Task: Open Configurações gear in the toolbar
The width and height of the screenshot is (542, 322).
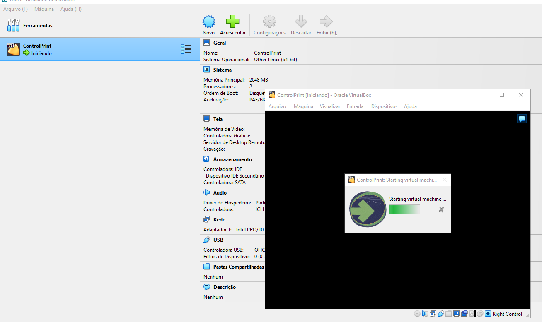Action: pos(269,22)
